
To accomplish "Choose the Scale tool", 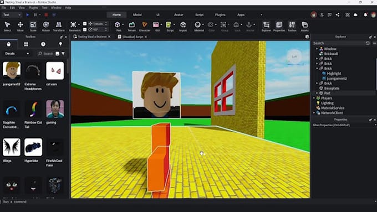I will [x=33, y=27].
